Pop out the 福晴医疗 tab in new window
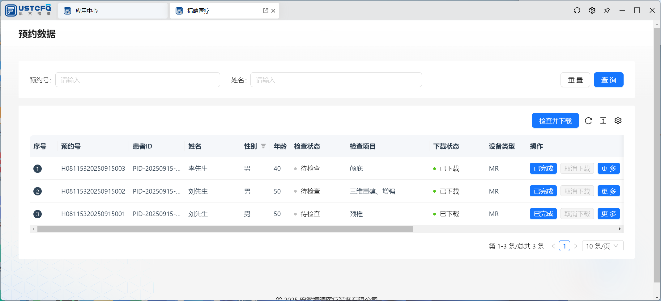Image resolution: width=661 pixels, height=301 pixels. 266,11
